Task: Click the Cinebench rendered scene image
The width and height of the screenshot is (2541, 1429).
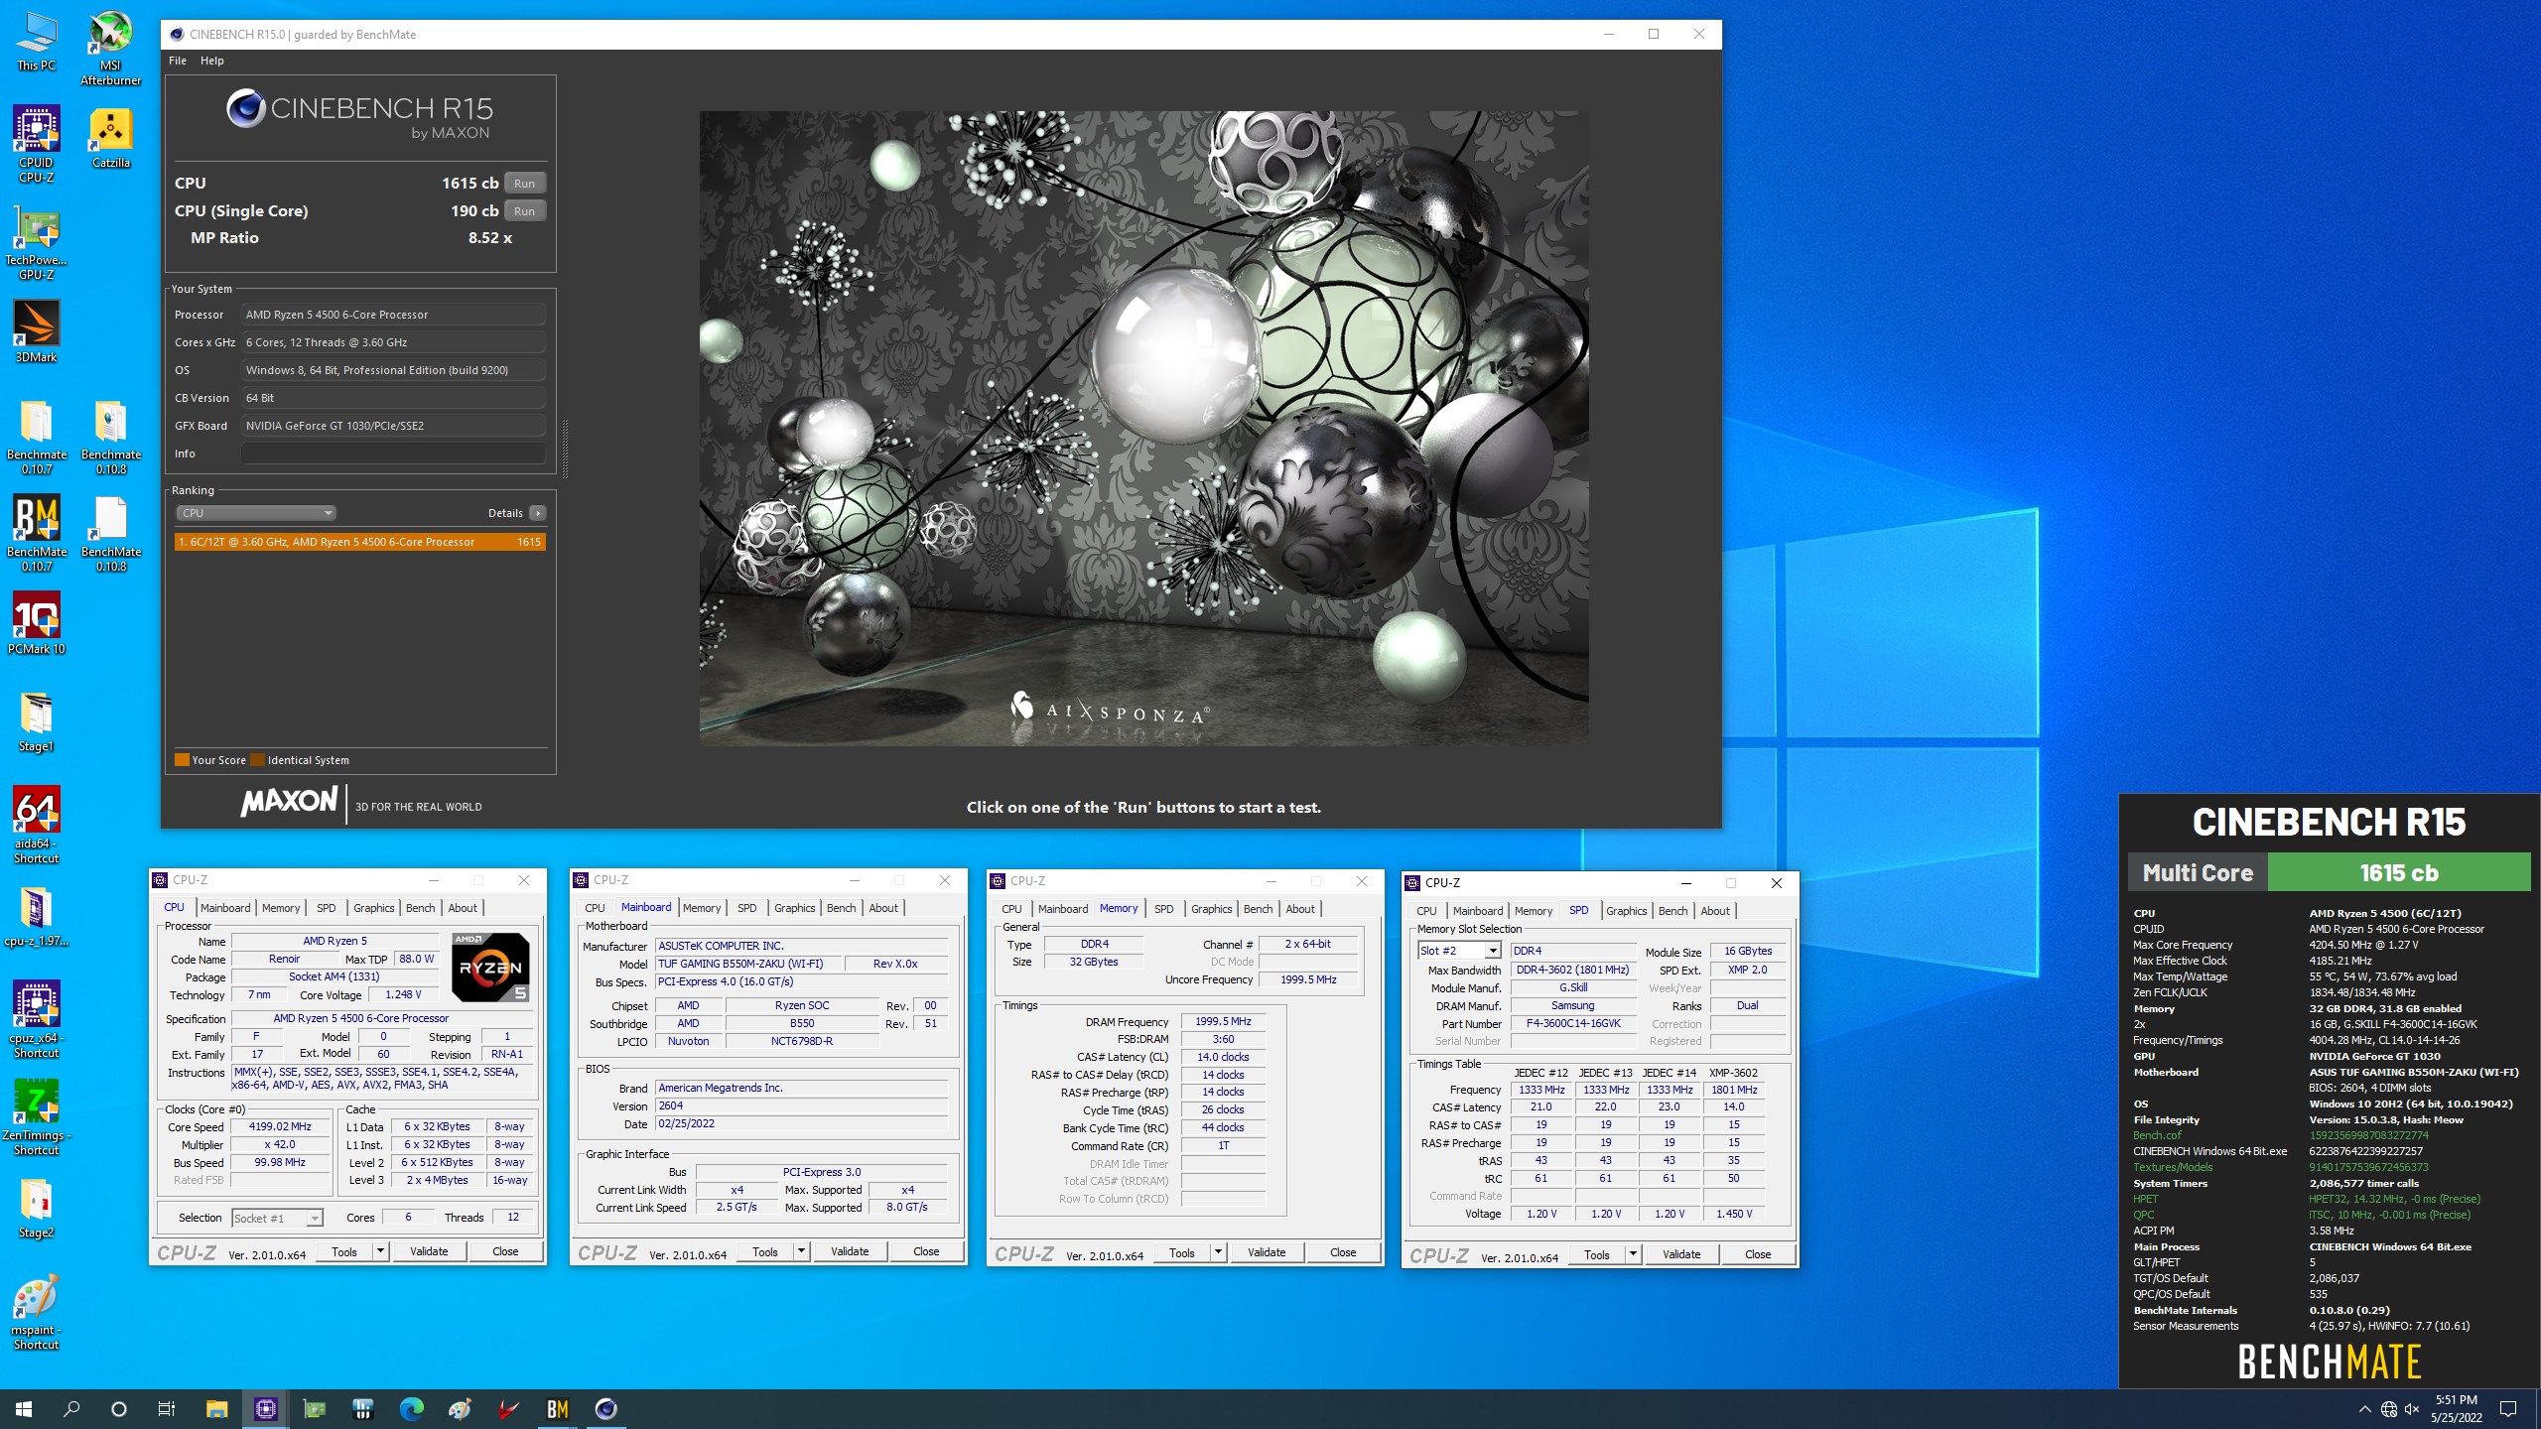Action: (x=1143, y=428)
